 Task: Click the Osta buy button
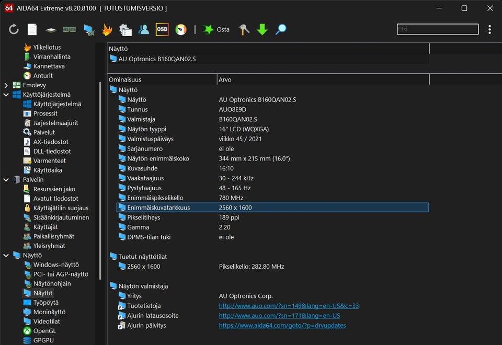[x=216, y=30]
